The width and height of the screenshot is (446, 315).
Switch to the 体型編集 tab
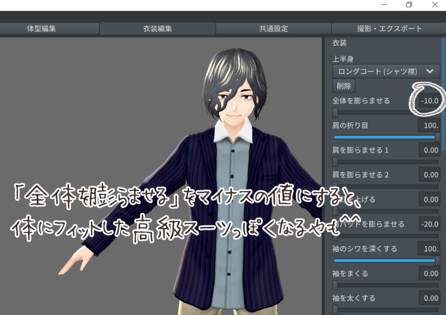[x=50, y=28]
